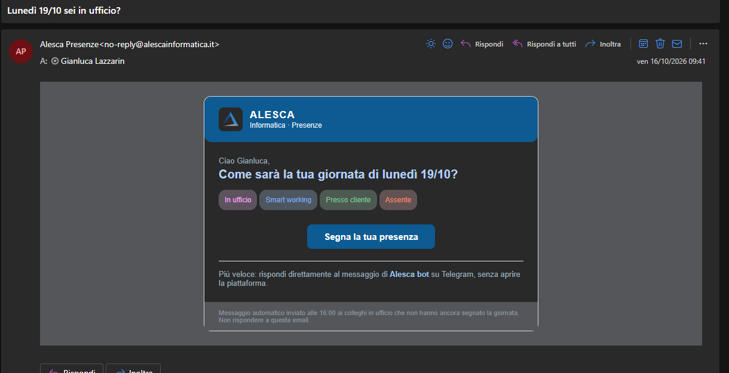Forward the email with top Inoltra button
This screenshot has height=373, width=729.
click(603, 44)
